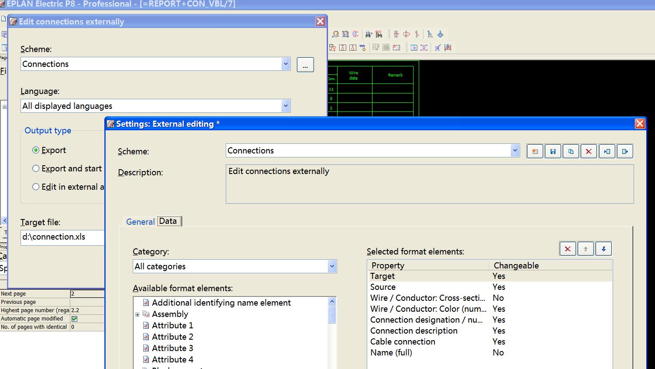Image resolution: width=655 pixels, height=369 pixels.
Task: Click into the Target file field
Action: 62,237
